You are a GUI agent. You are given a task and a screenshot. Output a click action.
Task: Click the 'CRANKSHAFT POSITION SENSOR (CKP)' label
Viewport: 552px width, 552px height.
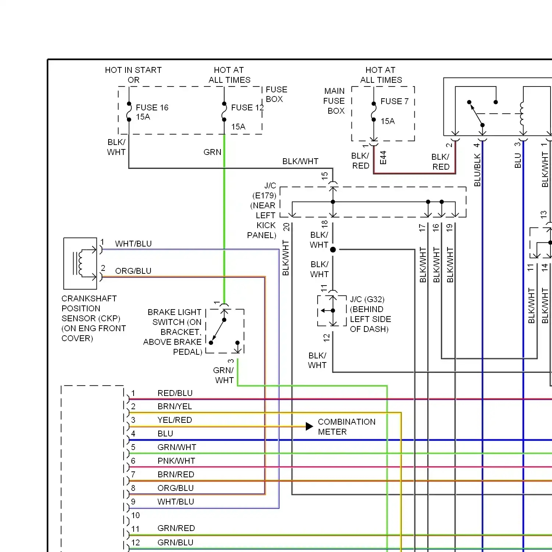[93, 318]
